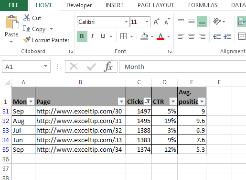The image size is (246, 180).
Task: Select column F header
Action: coord(219,82)
